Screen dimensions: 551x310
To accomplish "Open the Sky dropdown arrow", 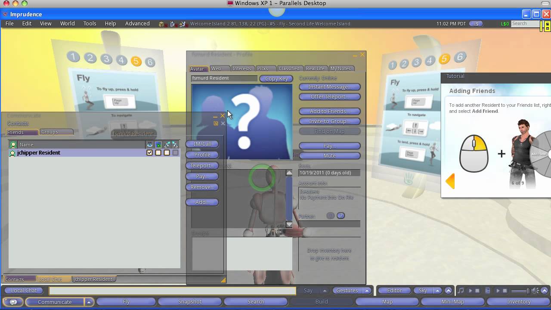I will pyautogui.click(x=438, y=291).
